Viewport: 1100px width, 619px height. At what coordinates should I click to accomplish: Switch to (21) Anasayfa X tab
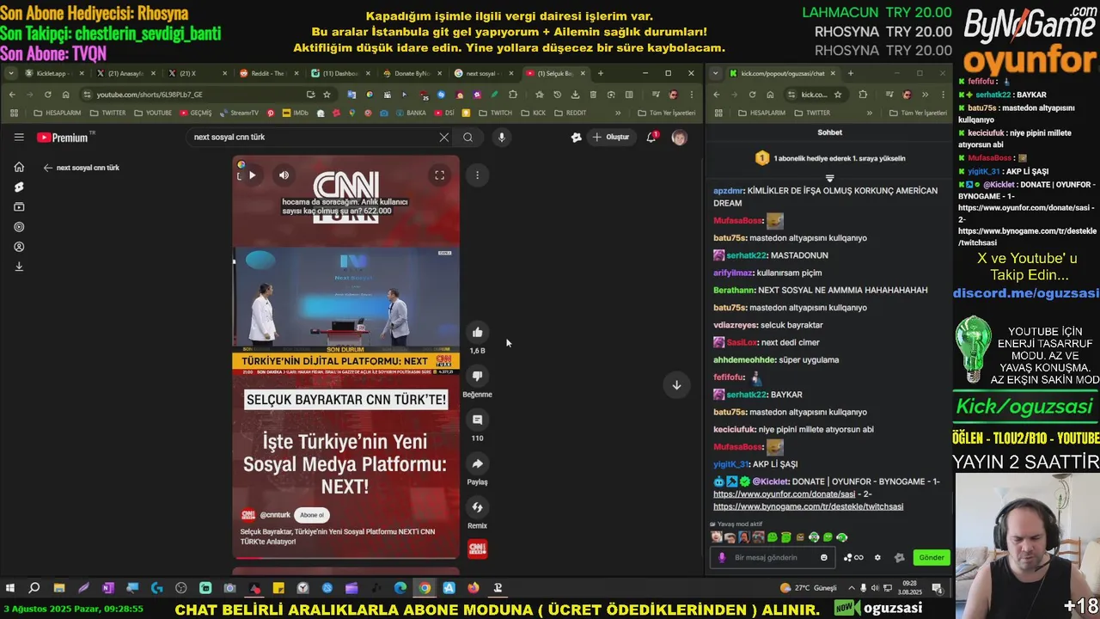click(x=125, y=73)
